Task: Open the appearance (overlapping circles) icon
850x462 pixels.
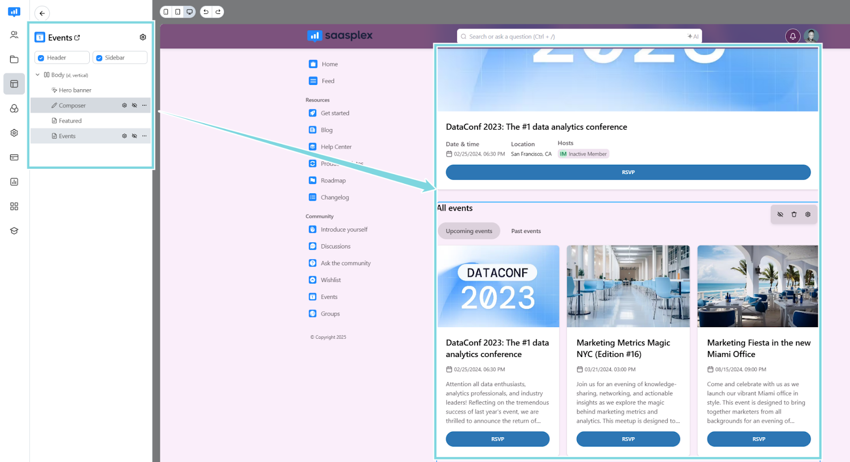Action: 14,108
